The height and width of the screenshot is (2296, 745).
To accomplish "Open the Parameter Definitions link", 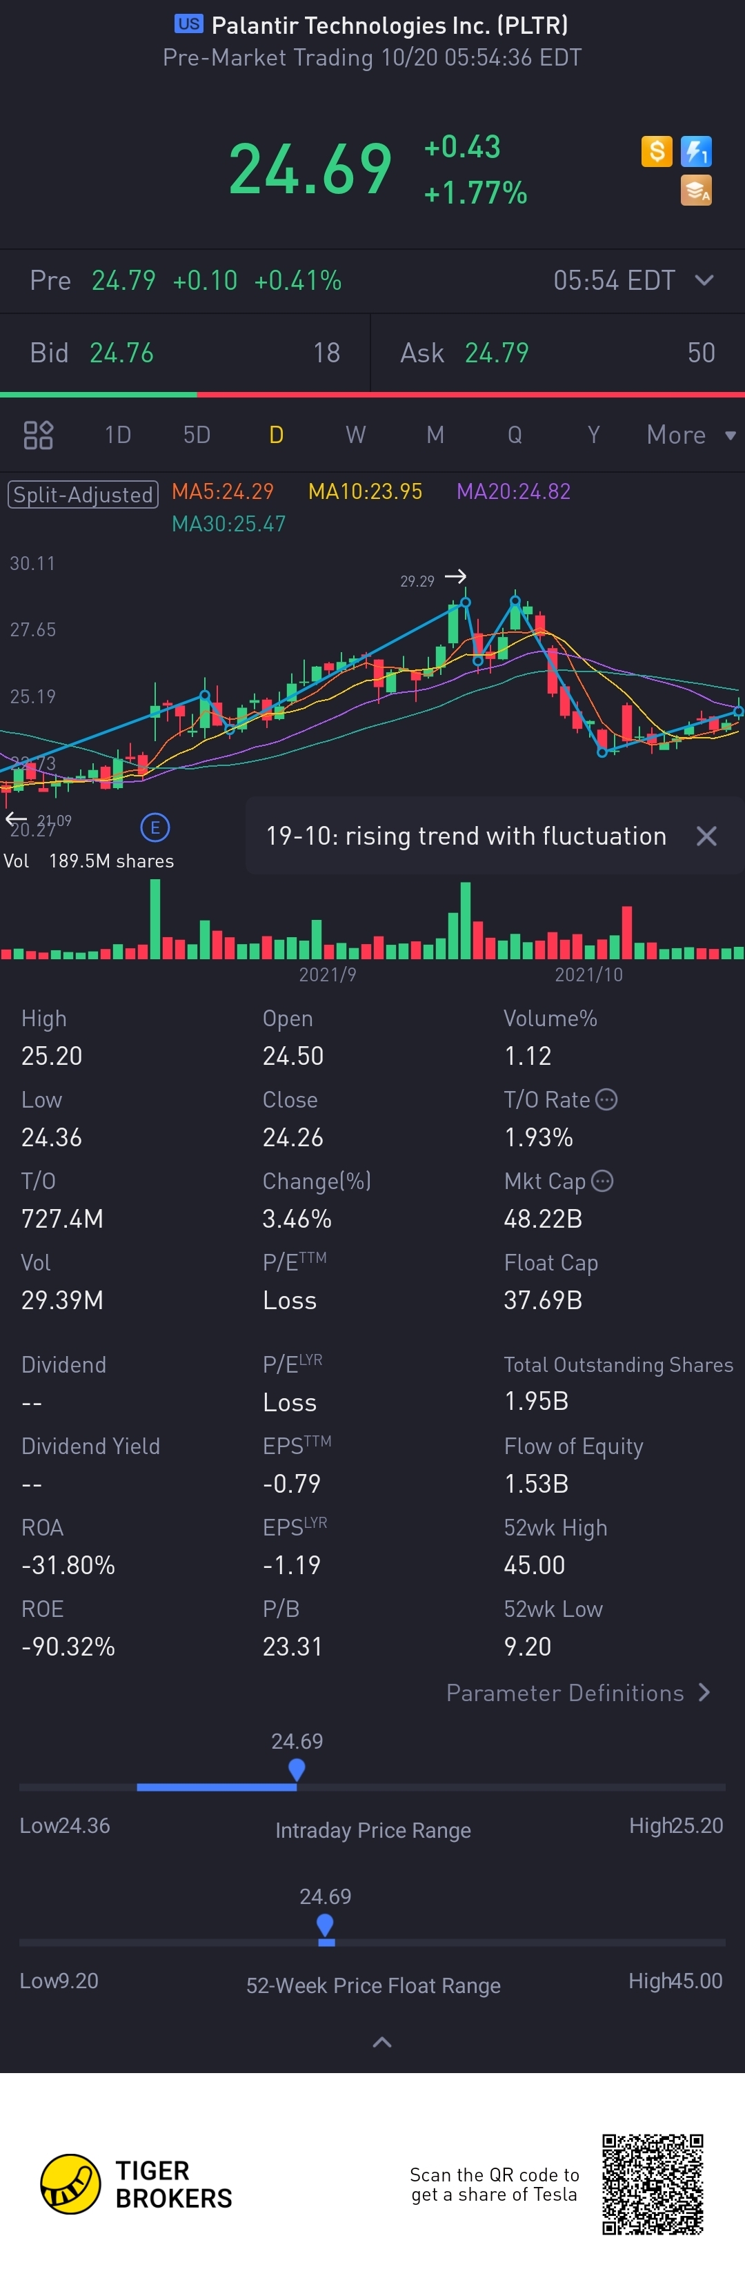I will click(x=577, y=1693).
